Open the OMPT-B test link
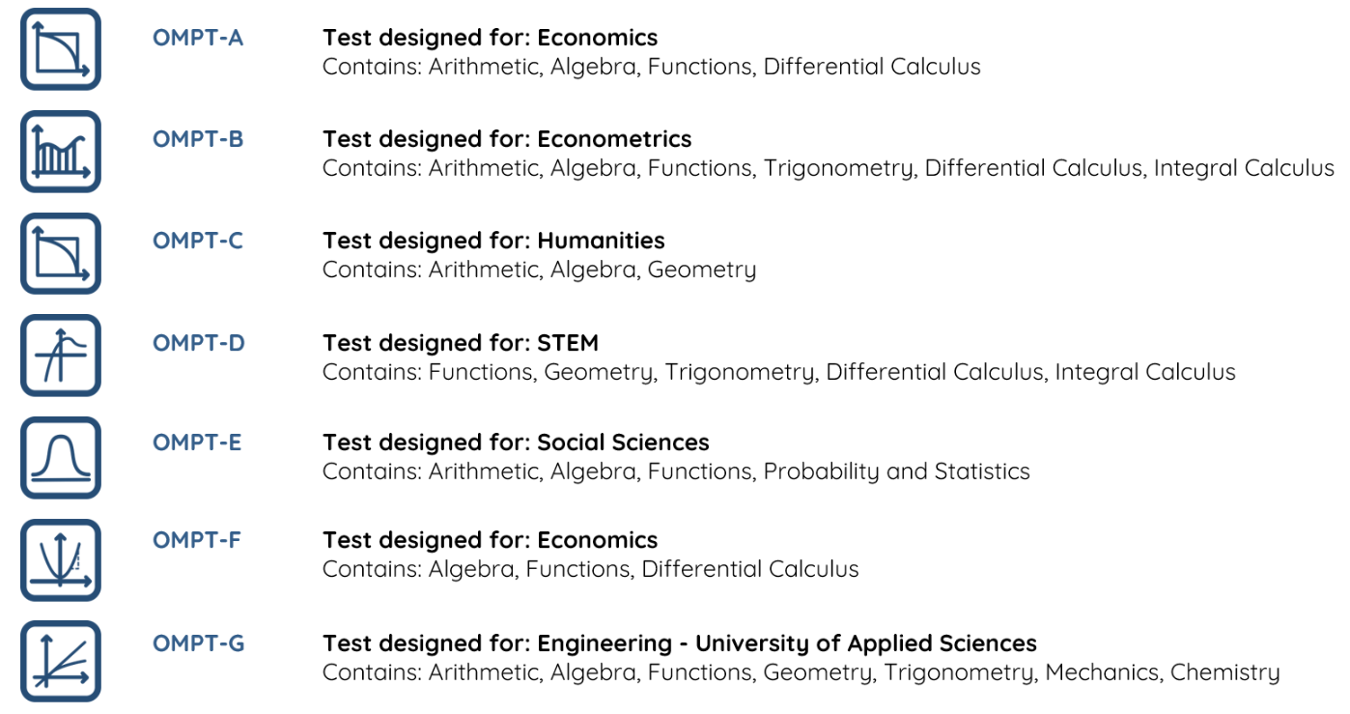 pos(198,139)
